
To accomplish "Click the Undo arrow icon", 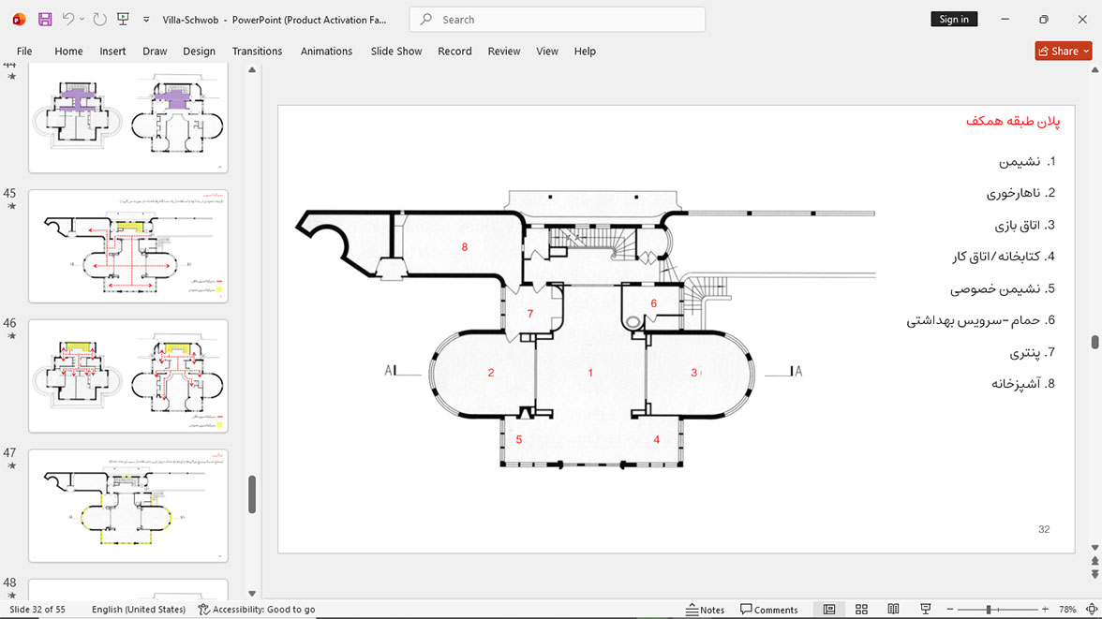I will [x=67, y=19].
